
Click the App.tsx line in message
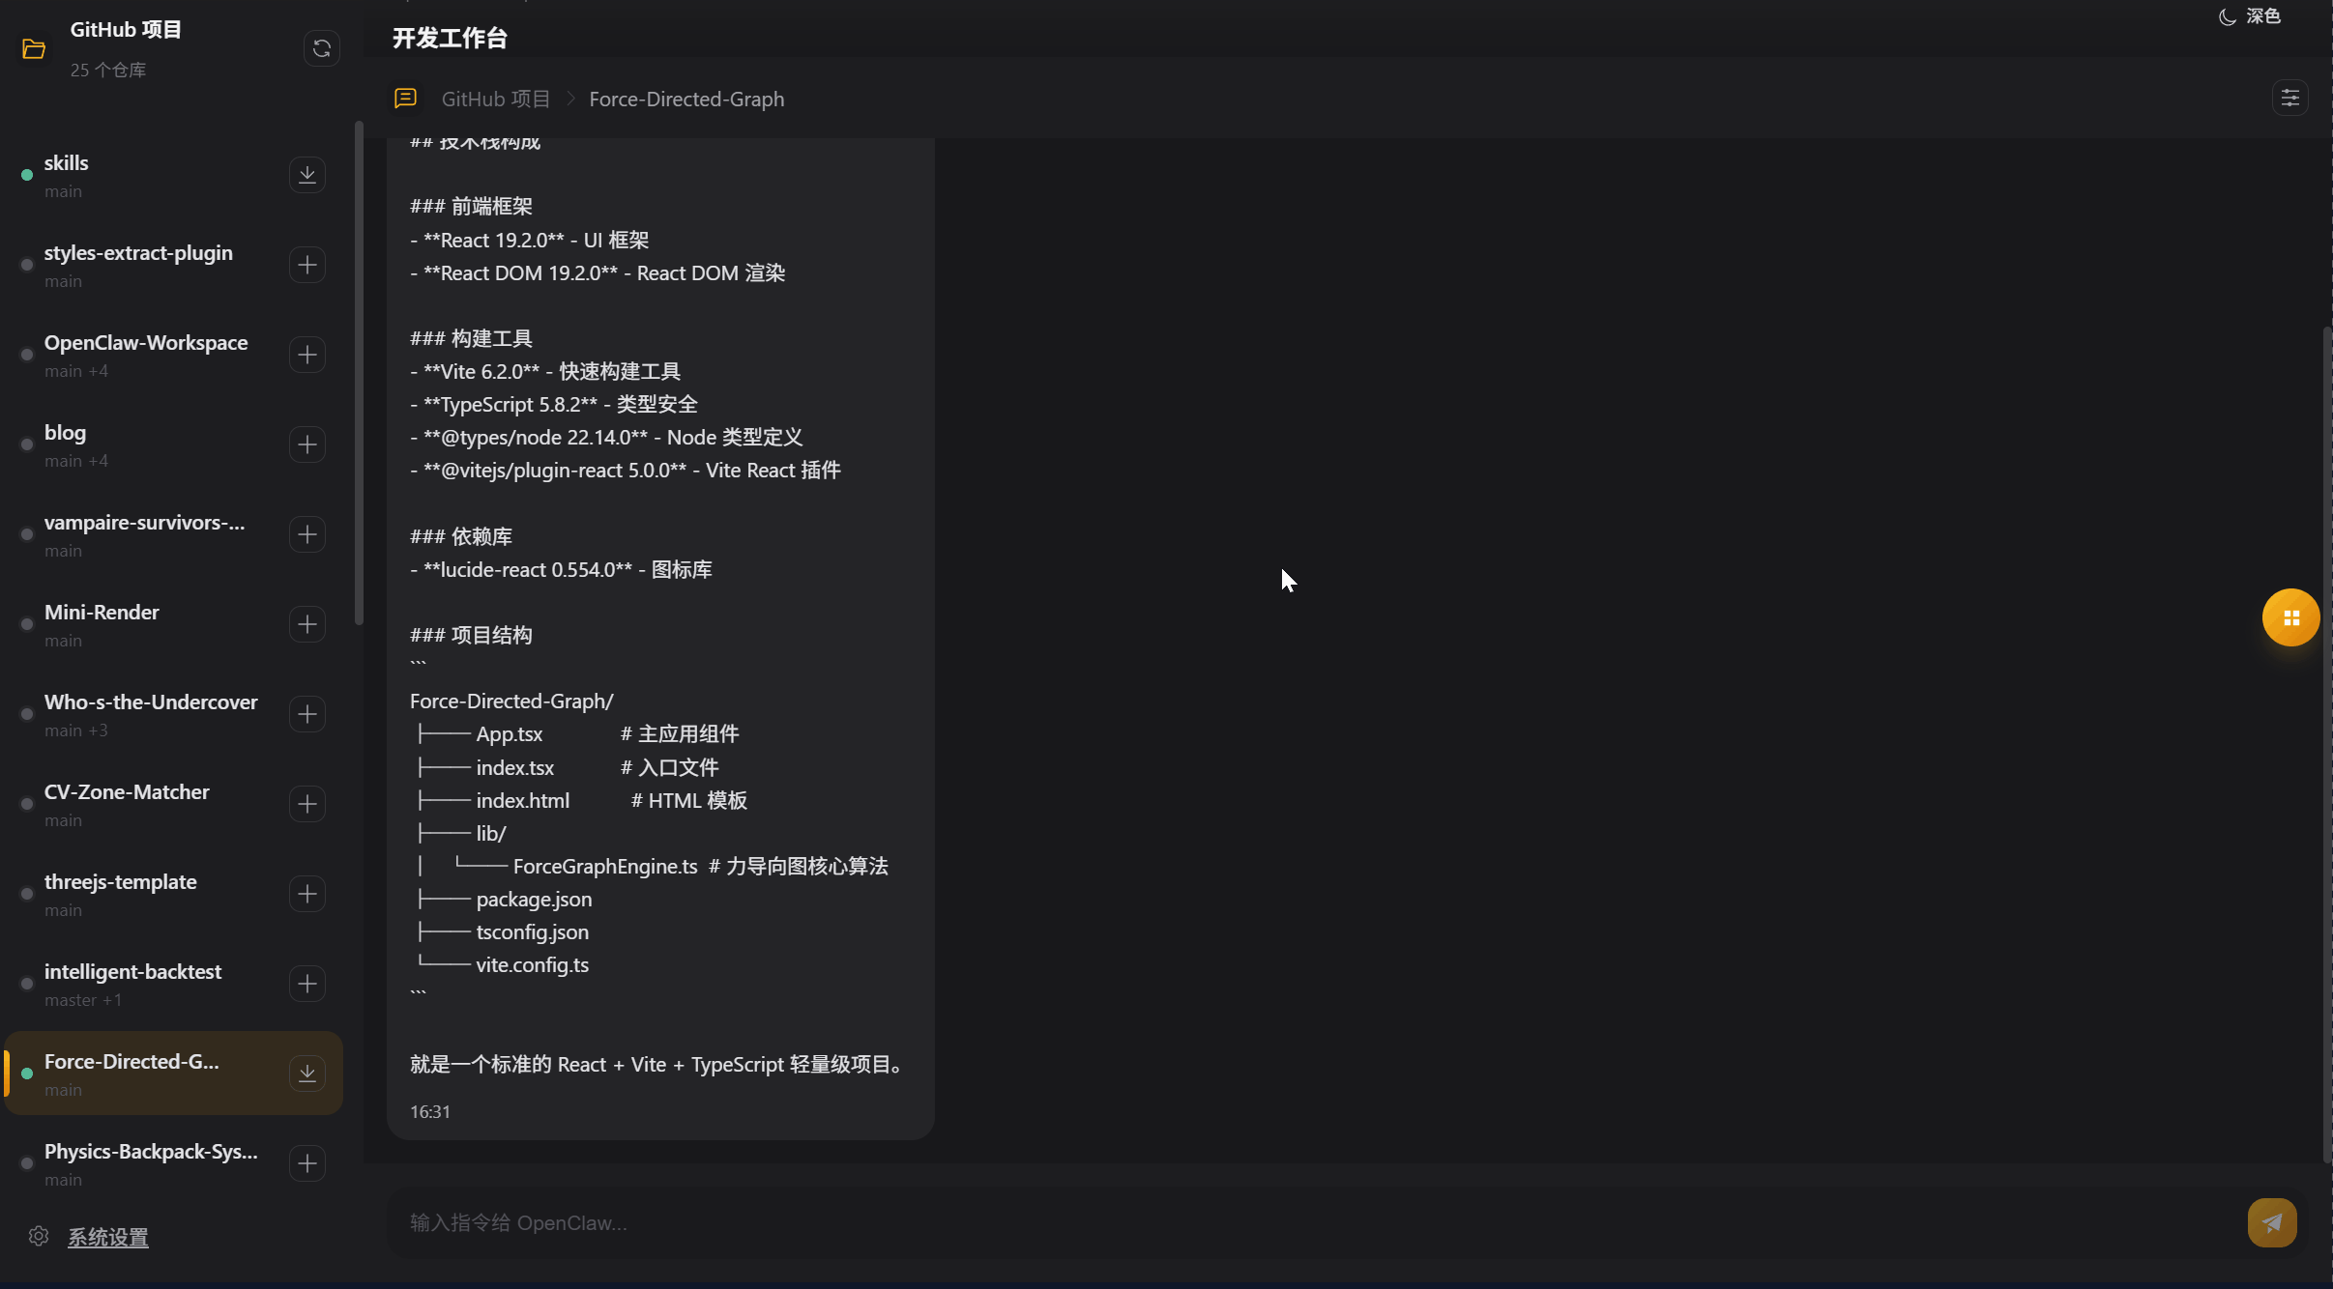point(577,733)
